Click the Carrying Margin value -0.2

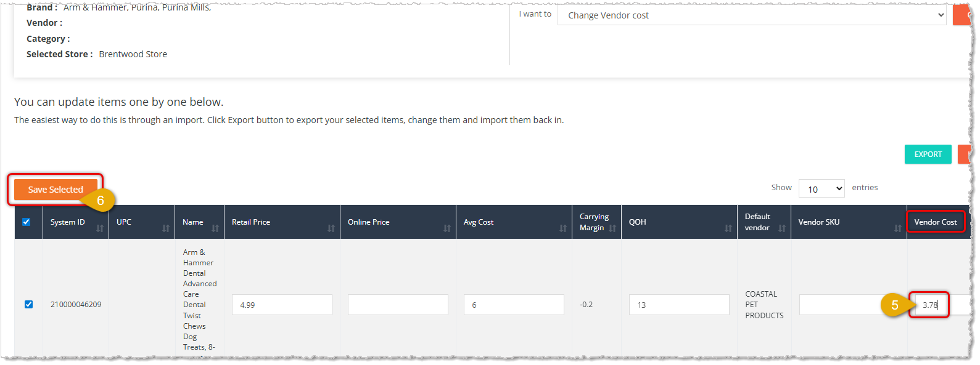click(x=586, y=305)
